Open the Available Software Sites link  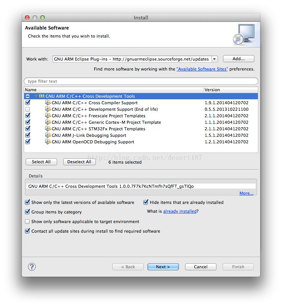tap(202, 69)
